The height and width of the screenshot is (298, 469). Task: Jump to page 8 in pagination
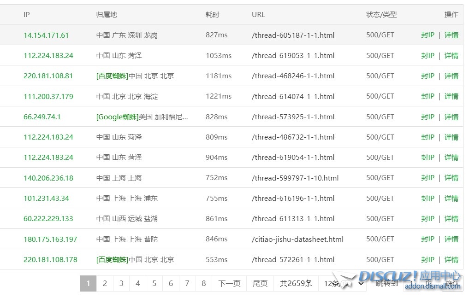pyautogui.click(x=203, y=284)
